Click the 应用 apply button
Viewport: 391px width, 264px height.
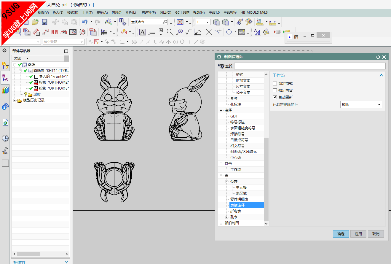(358, 234)
